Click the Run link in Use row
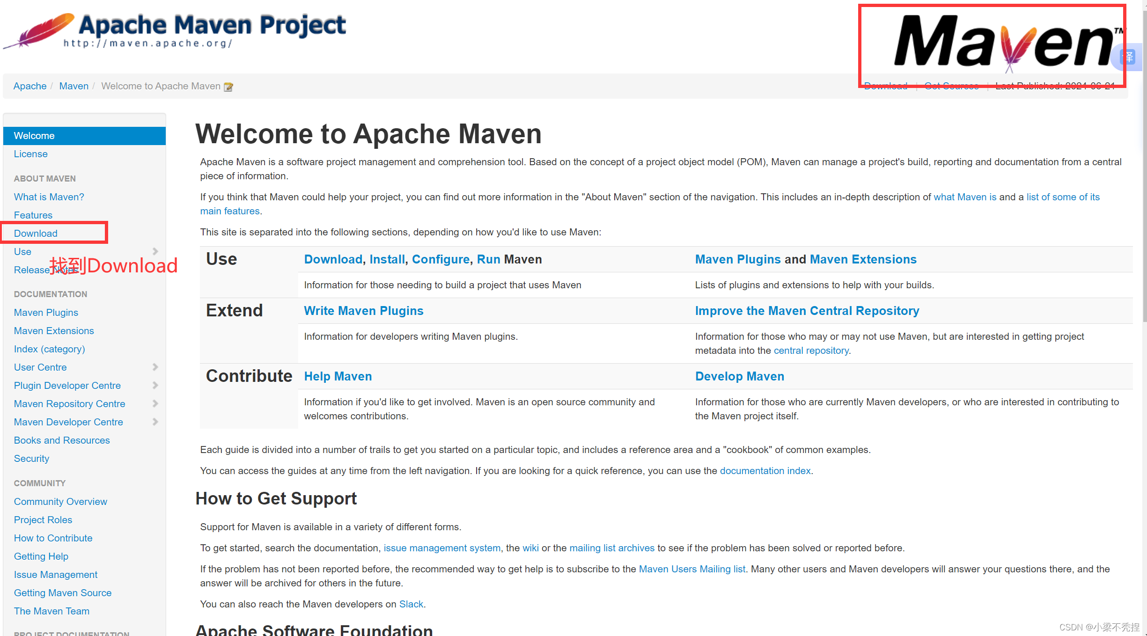Viewport: 1147px width, 636px height. coord(489,259)
